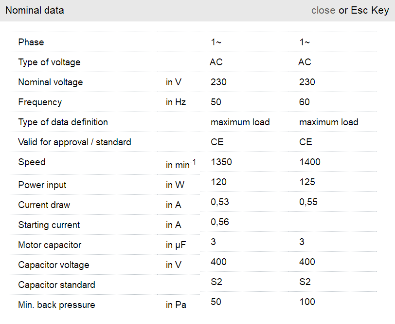The height and width of the screenshot is (324, 395).
Task: Select the Nominal voltage row label
Action: 51,82
